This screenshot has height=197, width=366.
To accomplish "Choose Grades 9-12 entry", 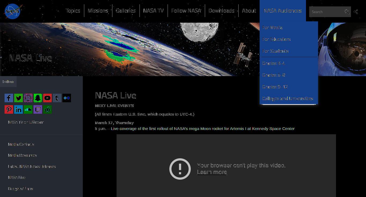I will 289,87.
